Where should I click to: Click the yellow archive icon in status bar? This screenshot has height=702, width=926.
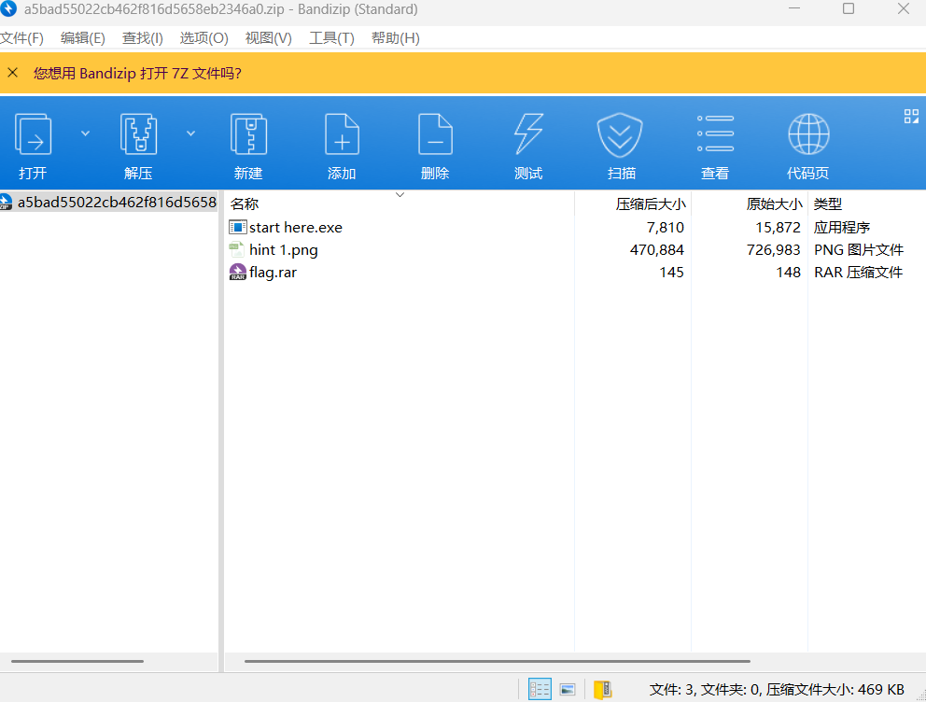(x=602, y=689)
